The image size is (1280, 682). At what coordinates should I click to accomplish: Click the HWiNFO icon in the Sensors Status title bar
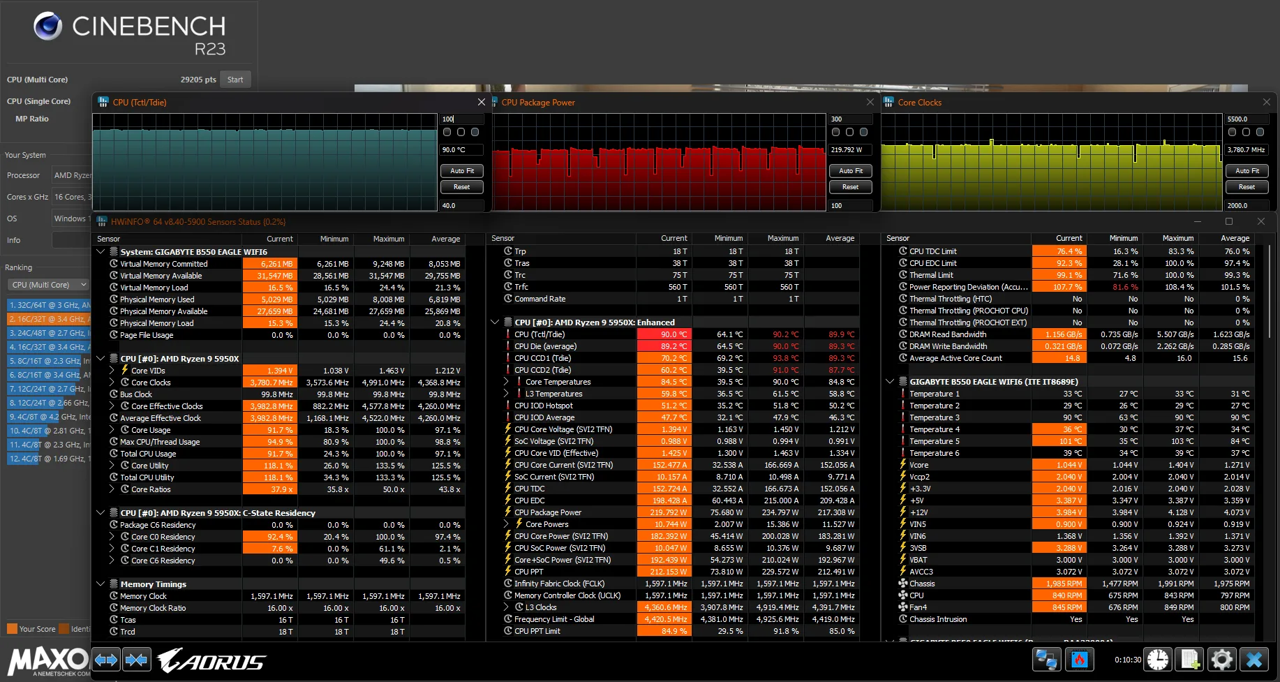(x=102, y=222)
